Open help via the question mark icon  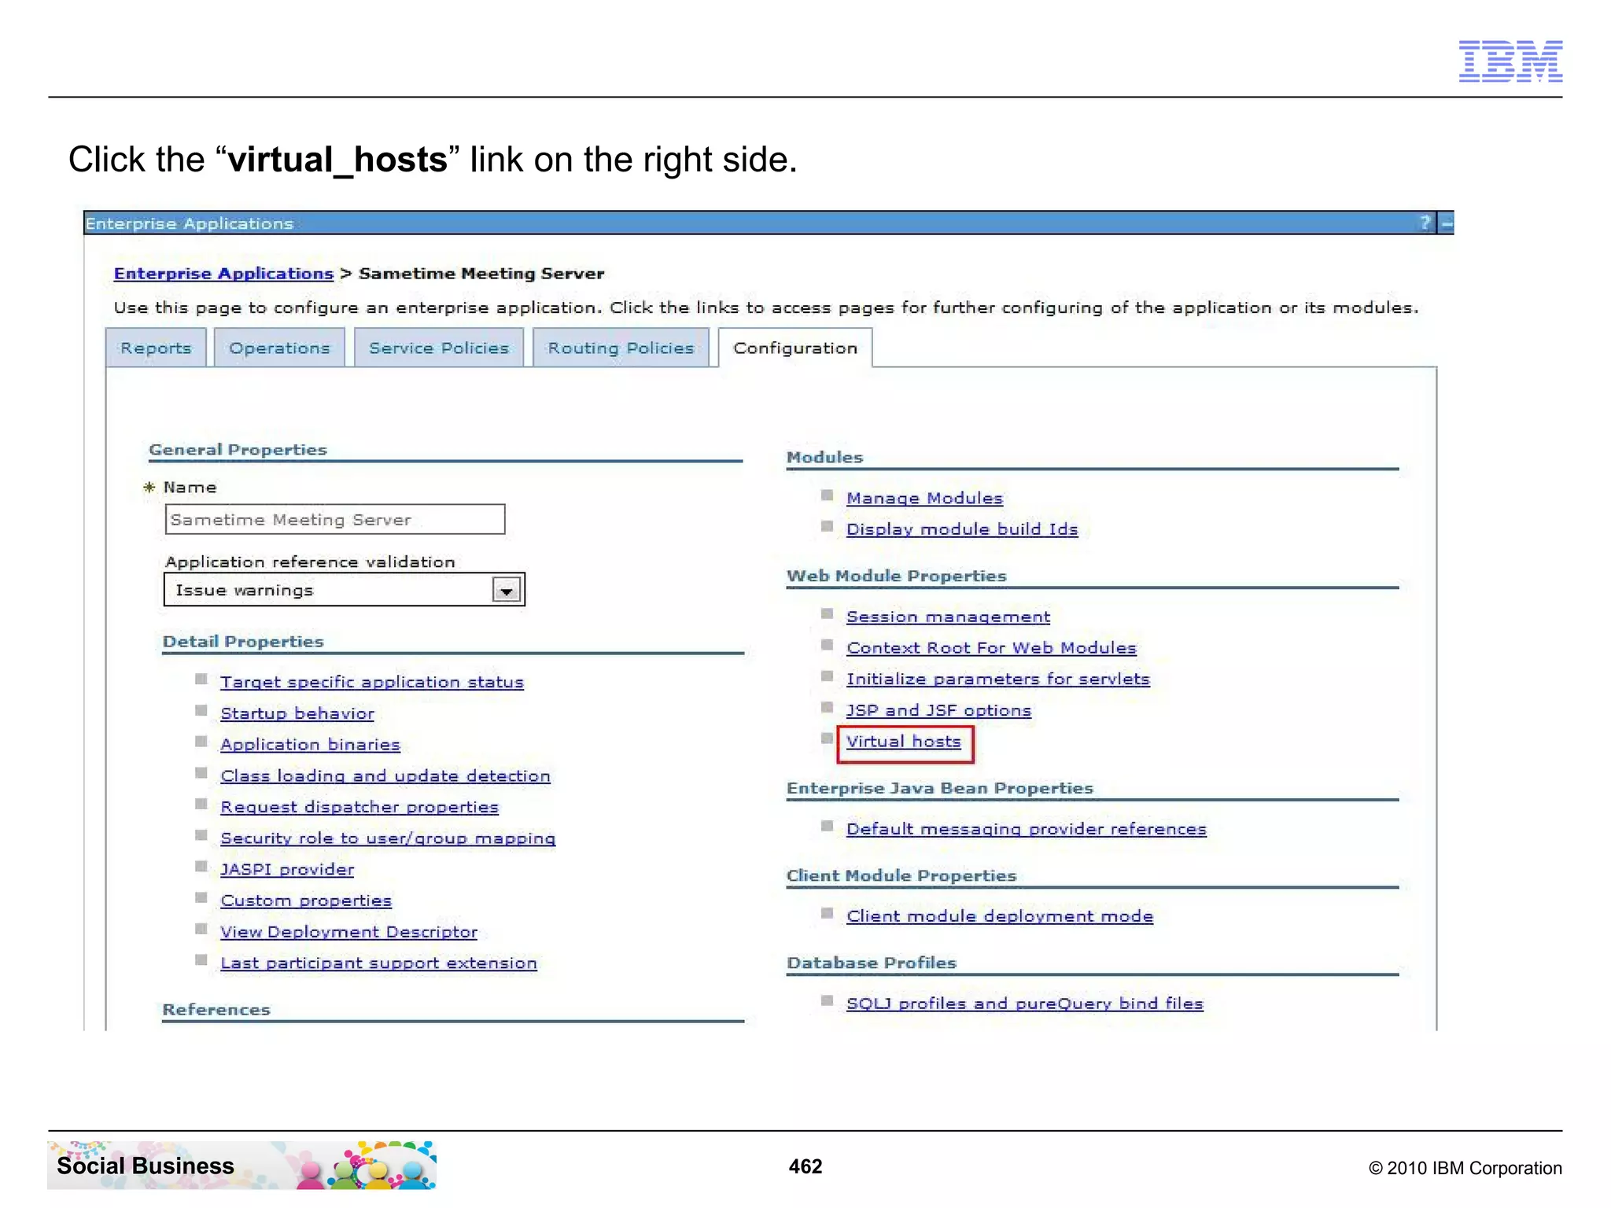tap(1425, 223)
